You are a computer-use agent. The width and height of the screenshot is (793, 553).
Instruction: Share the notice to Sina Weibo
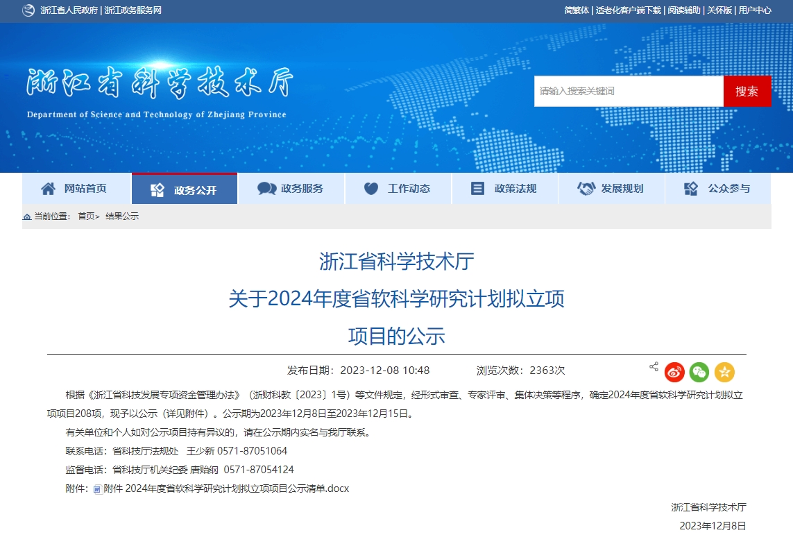click(674, 373)
